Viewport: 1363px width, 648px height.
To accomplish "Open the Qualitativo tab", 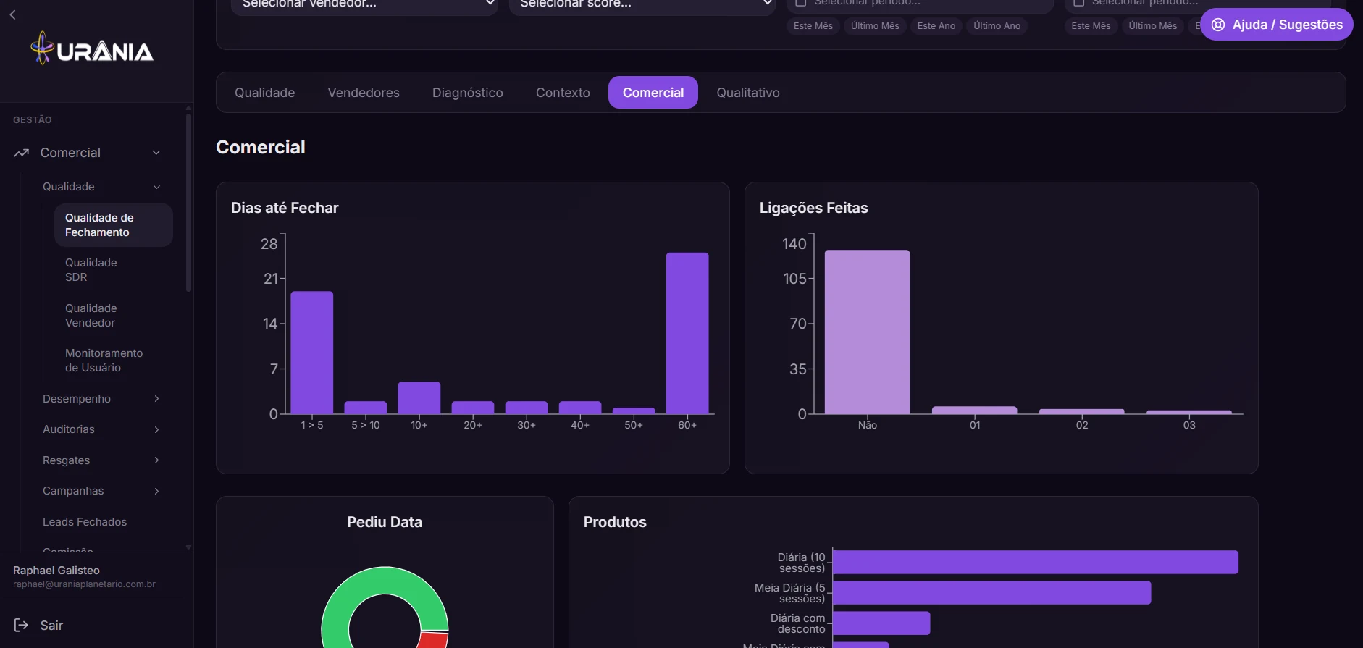I will 748,93.
